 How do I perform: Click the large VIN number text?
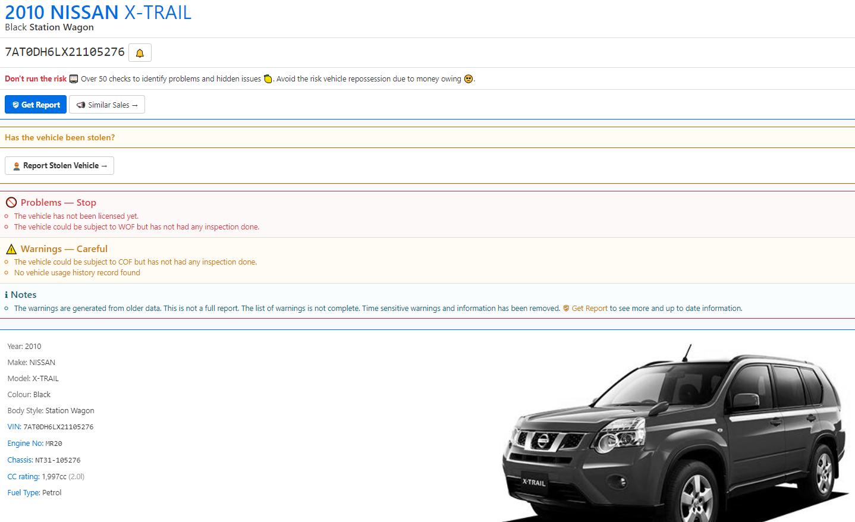65,52
